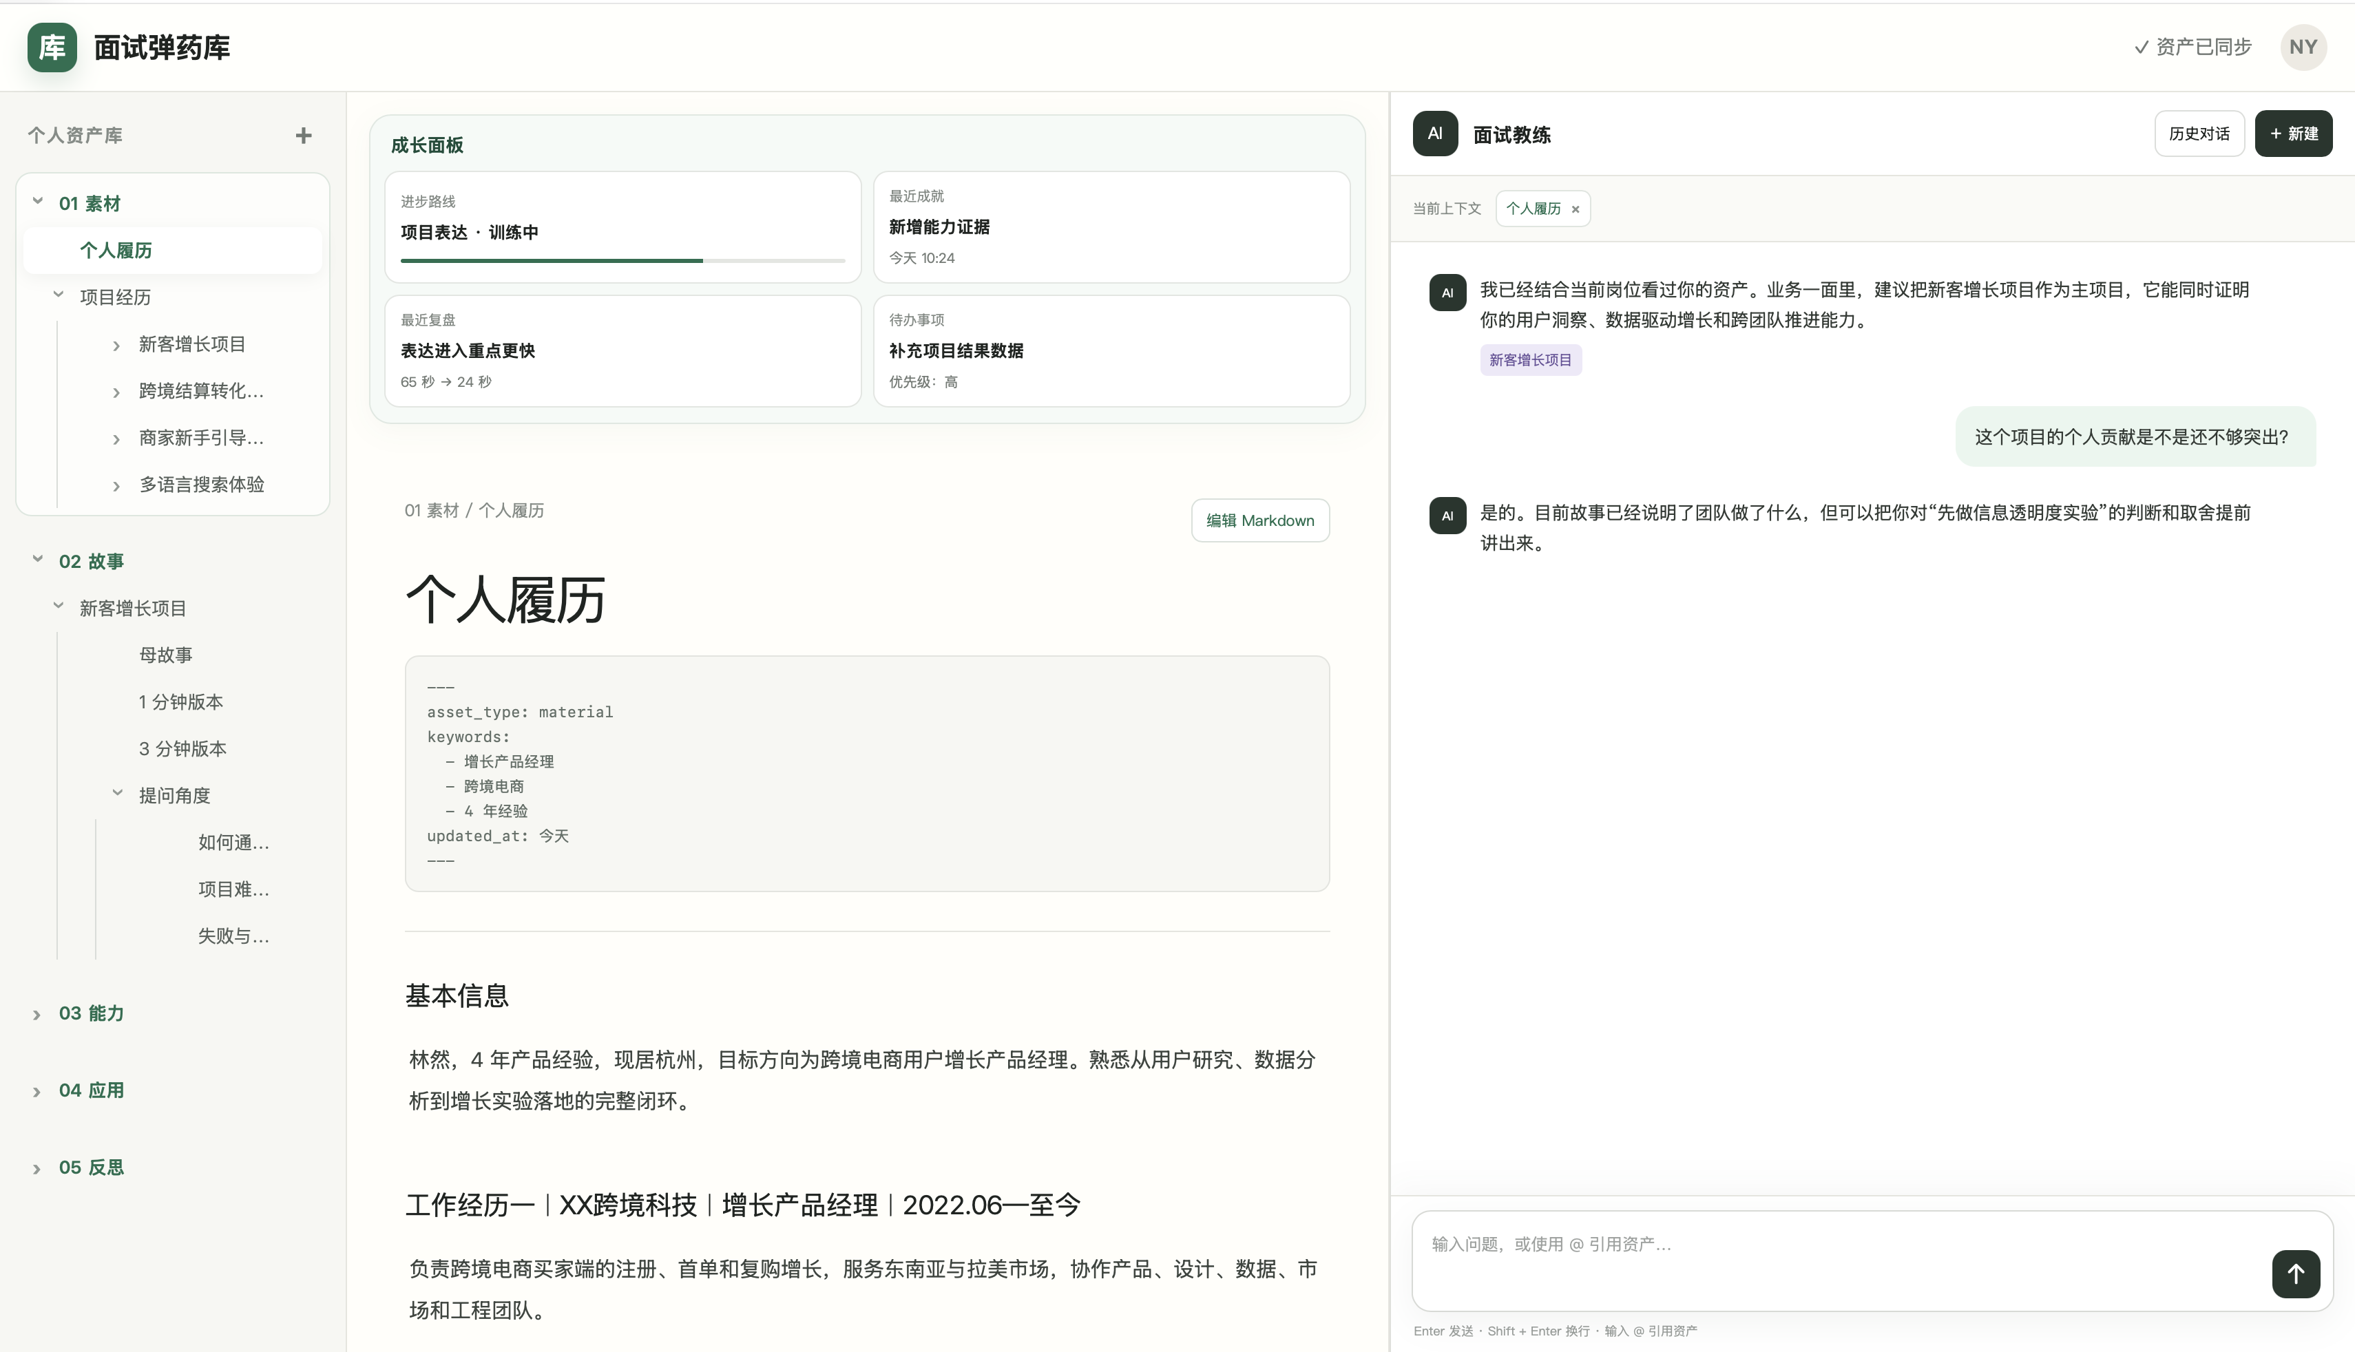This screenshot has height=1352, width=2355.
Task: Expand the 跨境结算转化… tree item
Action: 116,392
